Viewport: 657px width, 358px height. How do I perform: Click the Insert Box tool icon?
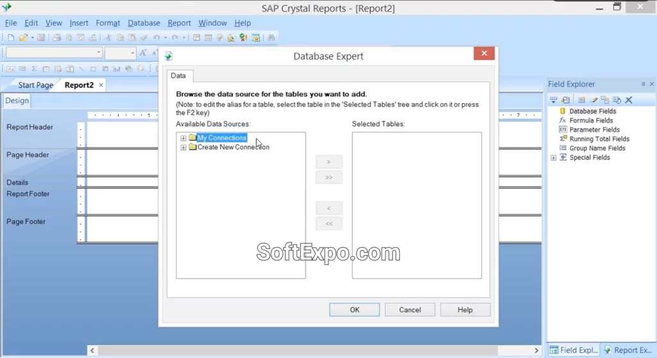pyautogui.click(x=93, y=69)
